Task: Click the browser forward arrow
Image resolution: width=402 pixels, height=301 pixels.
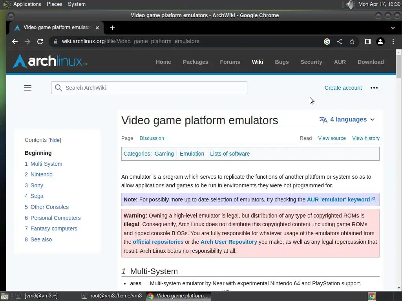Action: click(x=27, y=42)
